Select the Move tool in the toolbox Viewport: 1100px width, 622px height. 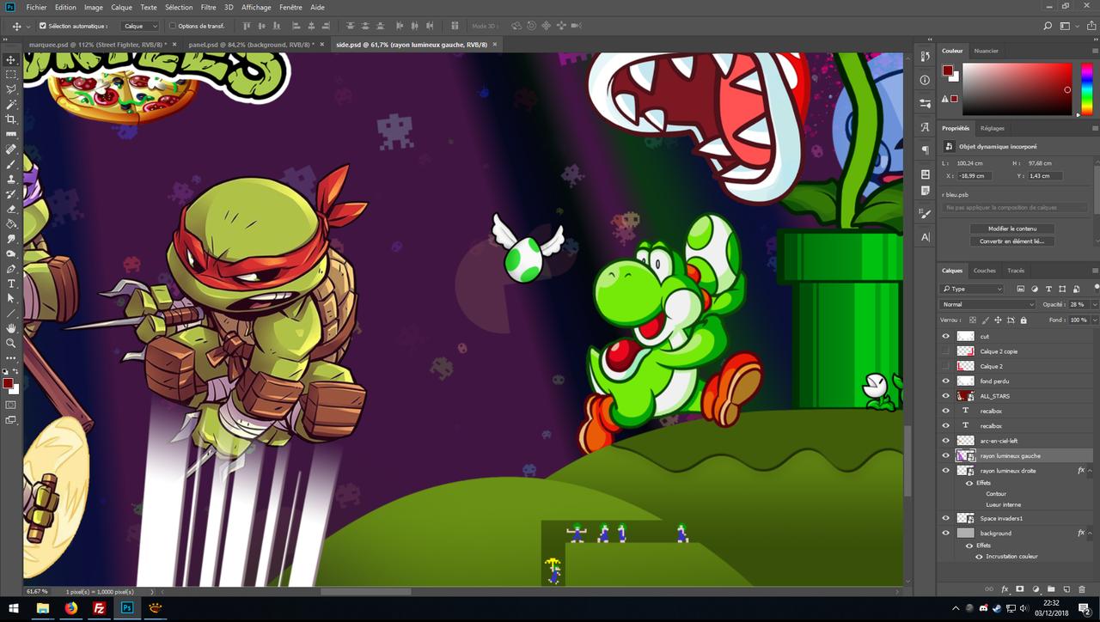click(x=11, y=59)
